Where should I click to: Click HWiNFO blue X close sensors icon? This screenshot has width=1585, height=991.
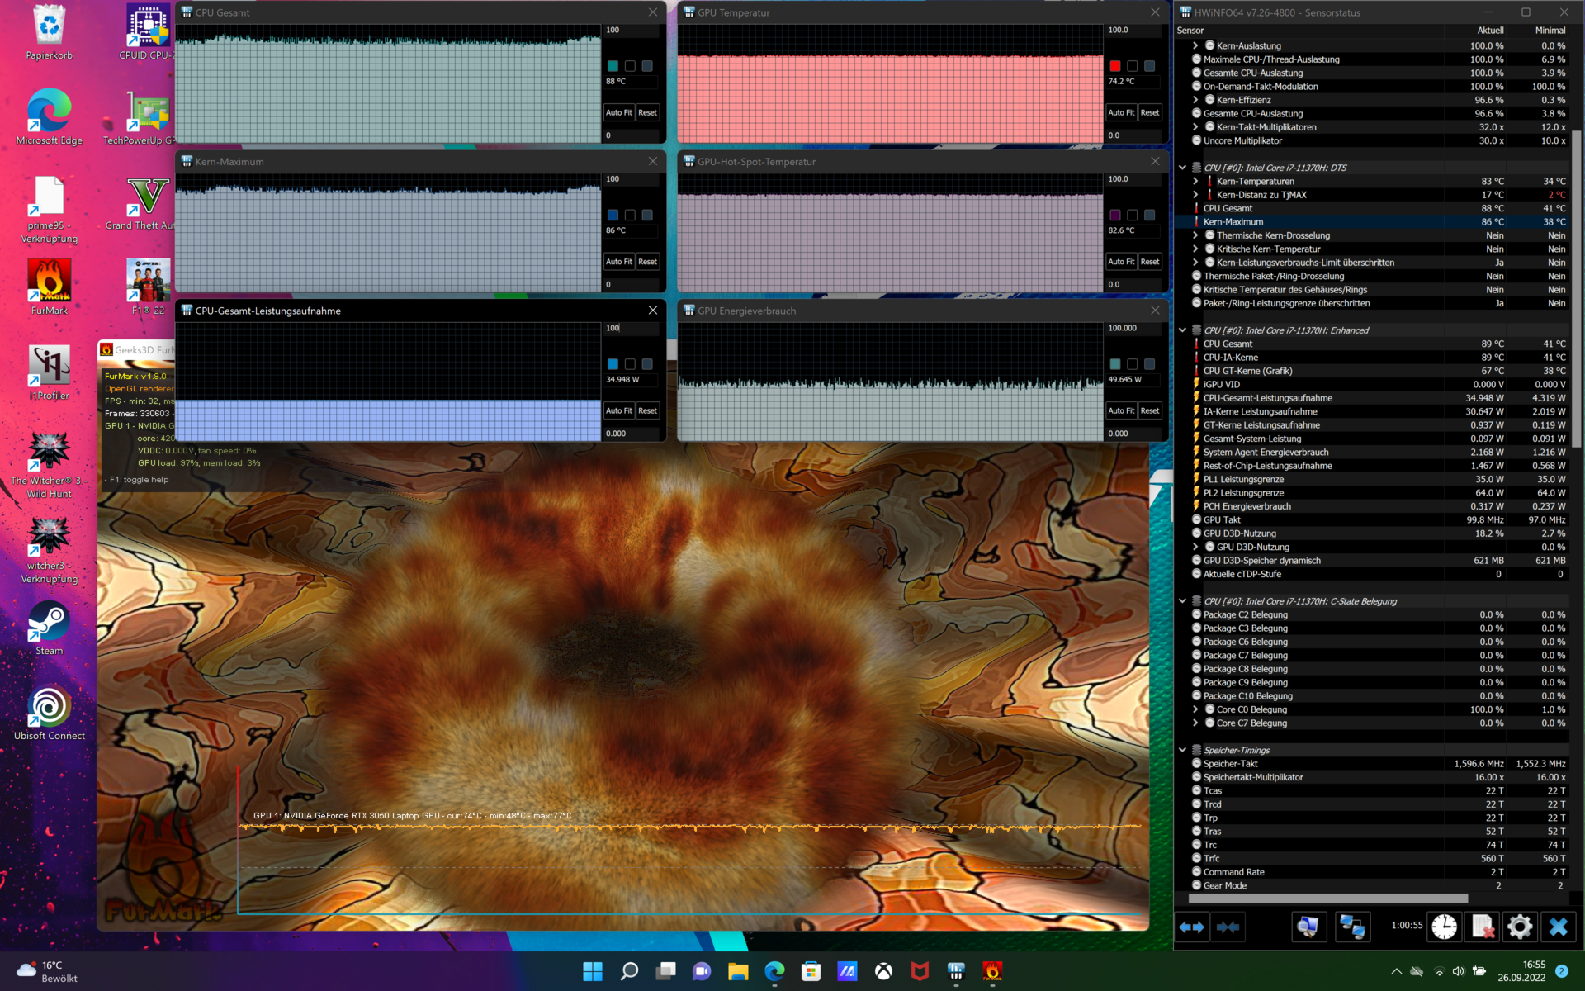1558,927
